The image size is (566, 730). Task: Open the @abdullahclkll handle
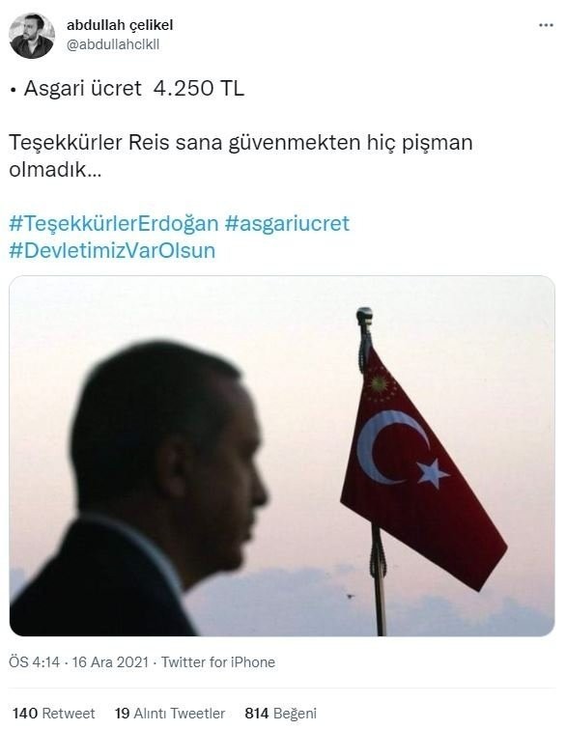click(113, 44)
